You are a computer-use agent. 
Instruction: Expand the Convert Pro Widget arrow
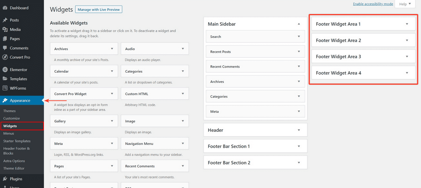pyautogui.click(x=112, y=94)
